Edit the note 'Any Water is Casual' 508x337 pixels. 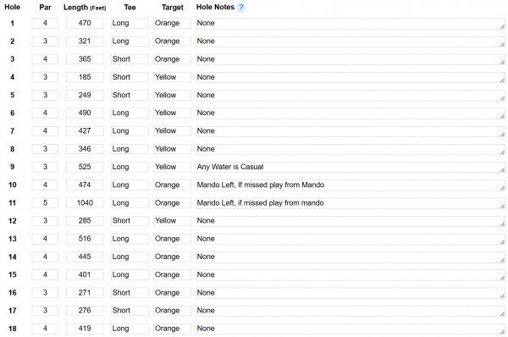pyautogui.click(x=351, y=167)
